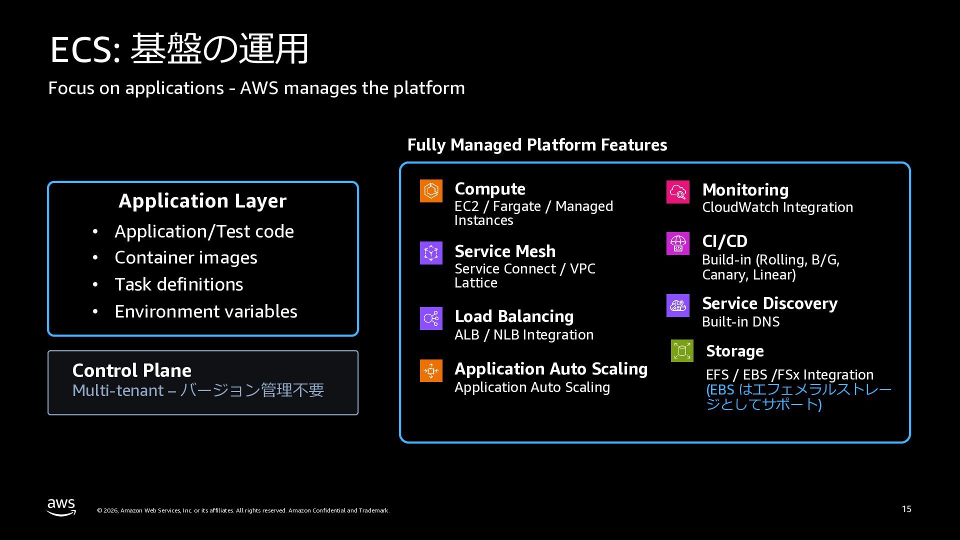Click the Fully Managed Platform Features heading

point(537,145)
